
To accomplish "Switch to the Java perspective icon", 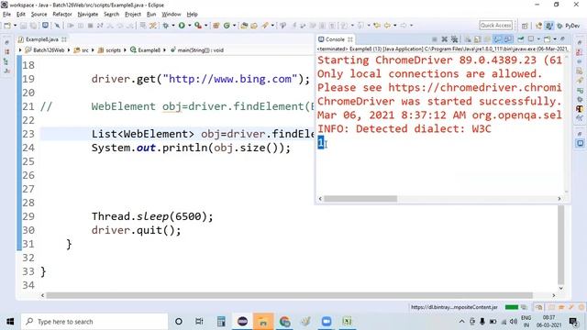I will tap(548, 26).
